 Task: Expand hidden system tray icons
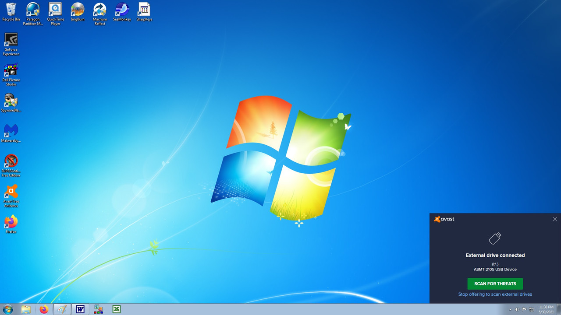[510, 309]
